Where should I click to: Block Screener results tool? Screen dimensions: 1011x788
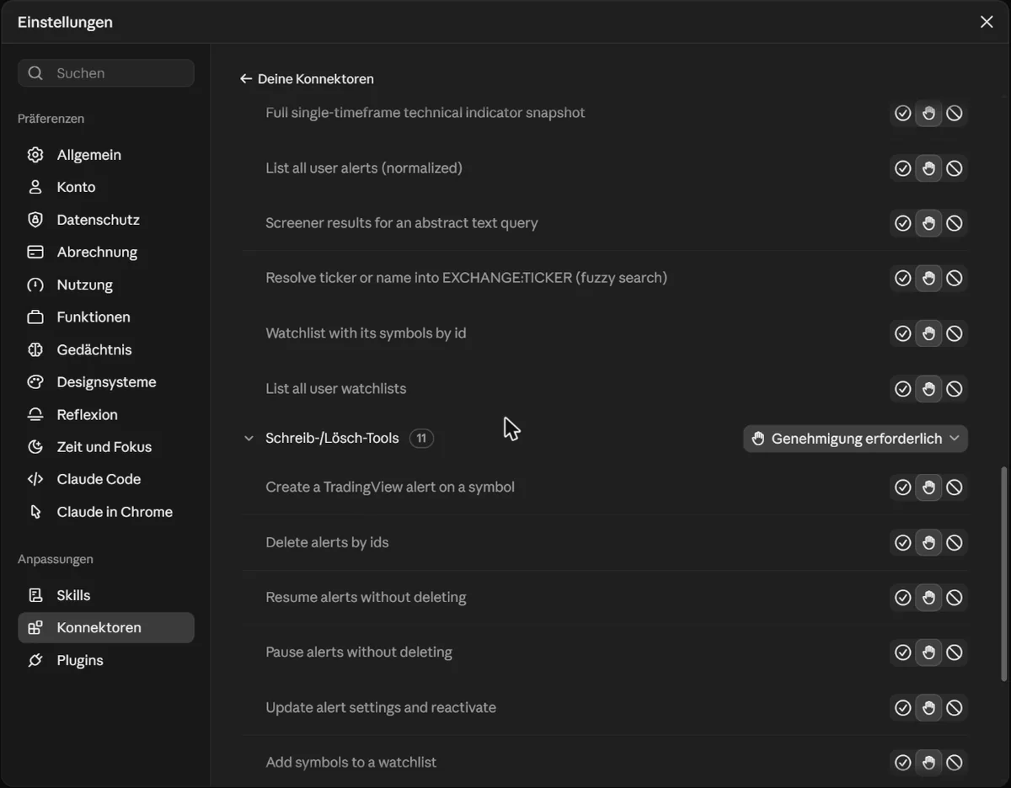(x=955, y=223)
